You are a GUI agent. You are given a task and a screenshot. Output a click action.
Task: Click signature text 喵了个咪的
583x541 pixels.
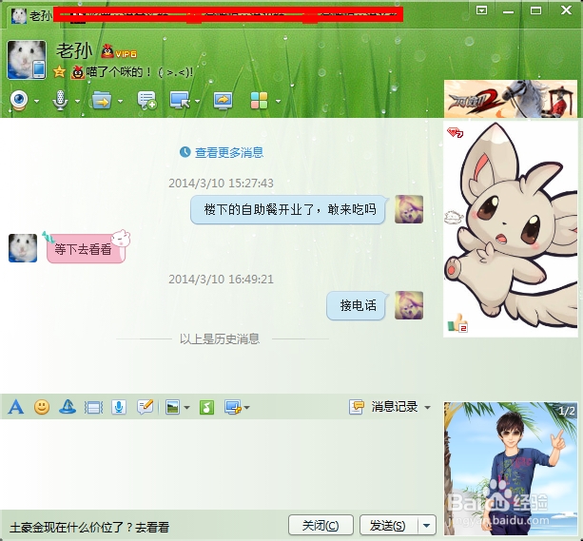(x=140, y=71)
